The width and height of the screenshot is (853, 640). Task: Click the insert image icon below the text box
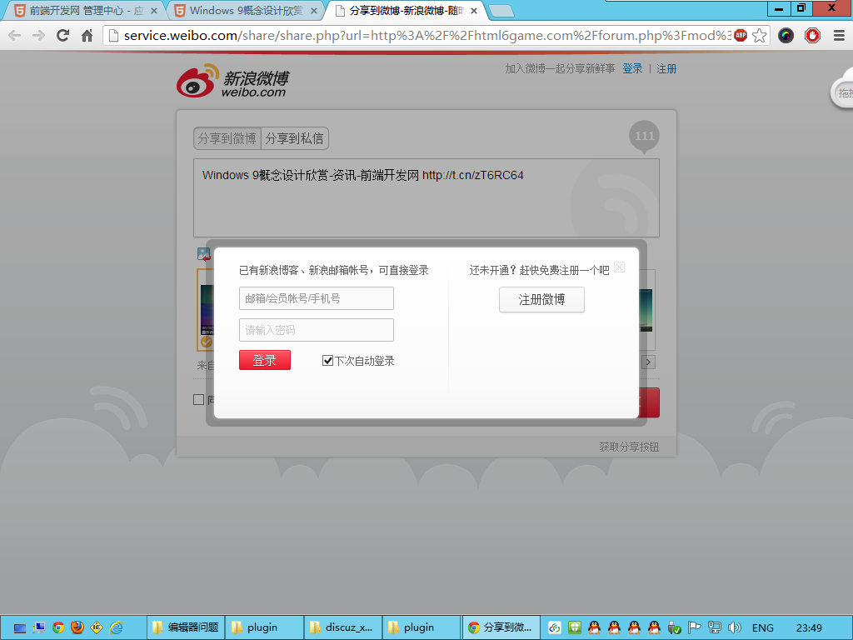tap(204, 254)
